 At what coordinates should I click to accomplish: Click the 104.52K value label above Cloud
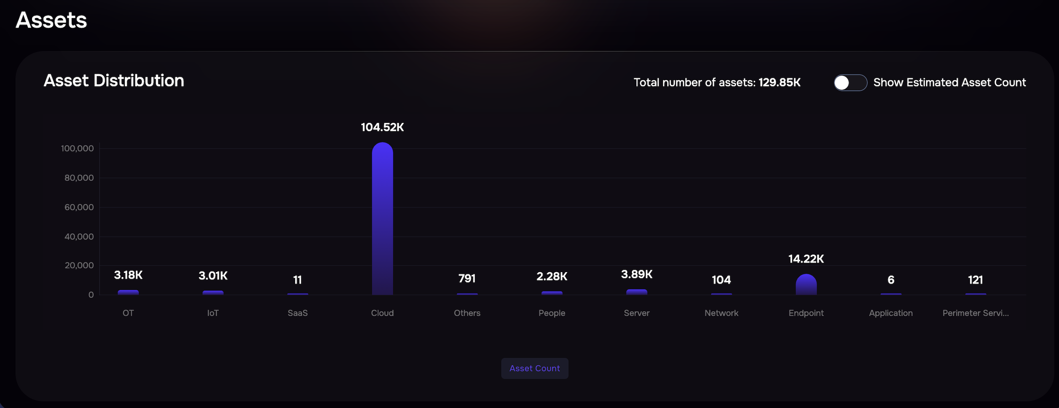(382, 127)
